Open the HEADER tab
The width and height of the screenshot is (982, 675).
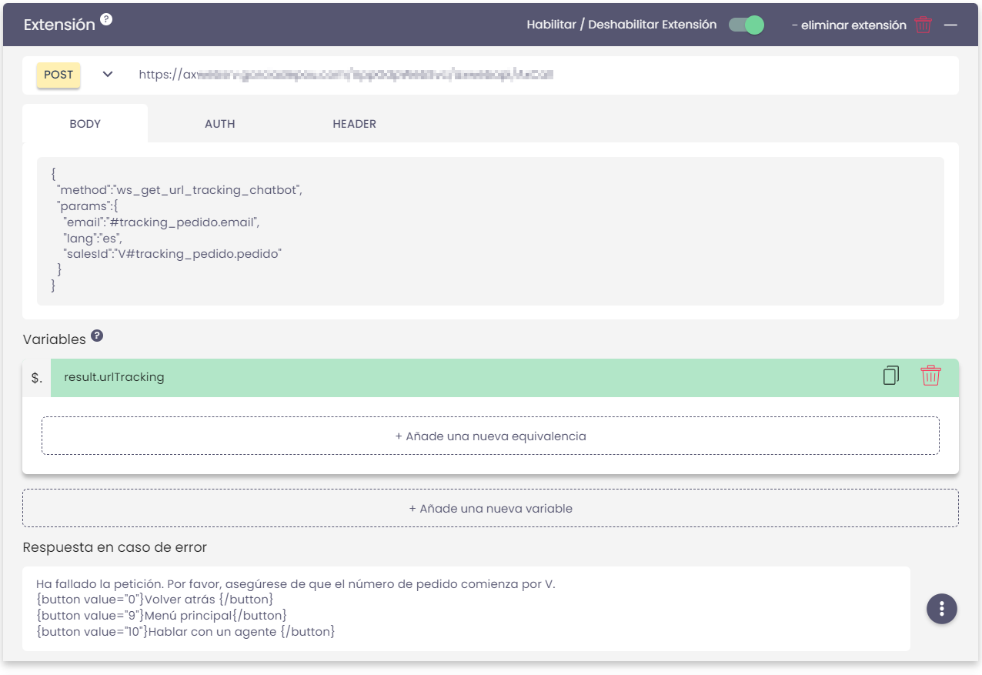click(x=354, y=124)
